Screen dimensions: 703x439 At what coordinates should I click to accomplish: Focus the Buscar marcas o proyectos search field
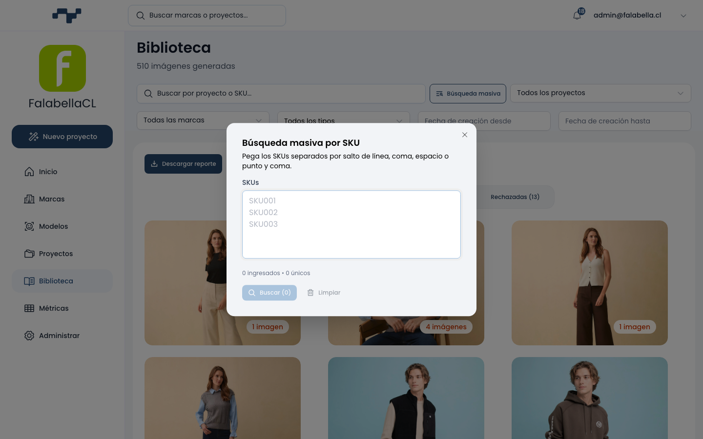207,16
